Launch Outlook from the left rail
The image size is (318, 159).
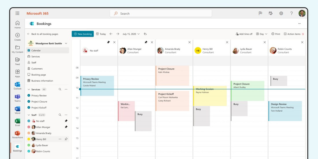pyautogui.click(x=17, y=86)
